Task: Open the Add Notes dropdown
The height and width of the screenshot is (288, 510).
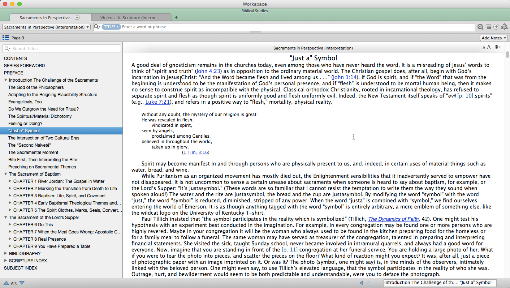Action: [494, 38]
